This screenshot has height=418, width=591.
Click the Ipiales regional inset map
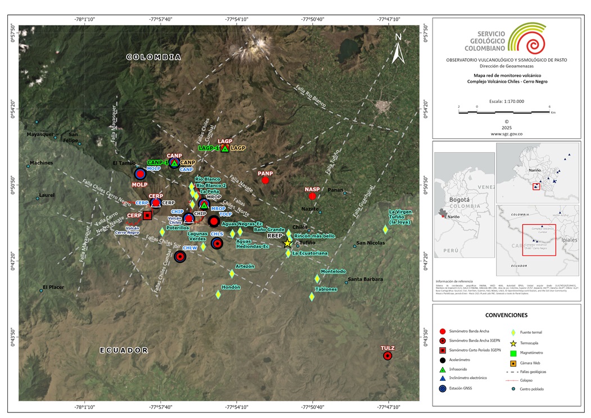[538, 238]
